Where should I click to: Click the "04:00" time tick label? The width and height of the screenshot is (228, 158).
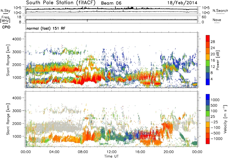pyautogui.click(x=54, y=152)
